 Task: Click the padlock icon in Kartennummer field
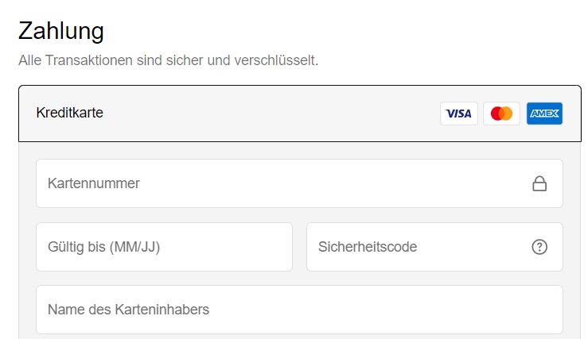[539, 183]
